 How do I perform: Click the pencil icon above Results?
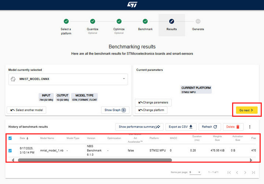172,21
